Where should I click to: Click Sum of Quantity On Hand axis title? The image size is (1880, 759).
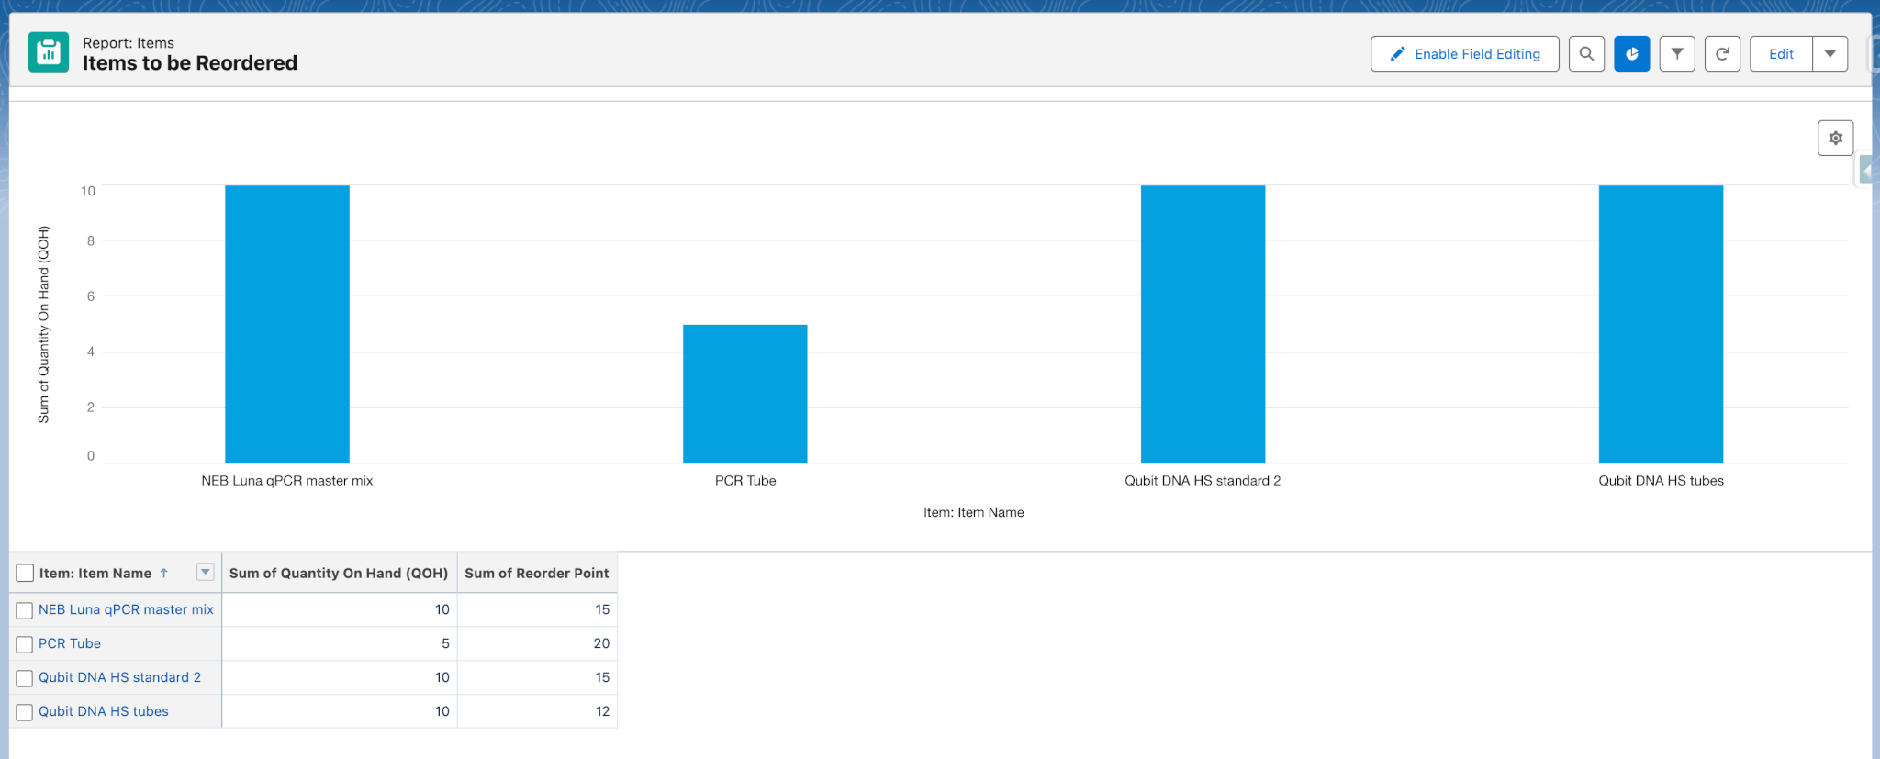pyautogui.click(x=43, y=324)
